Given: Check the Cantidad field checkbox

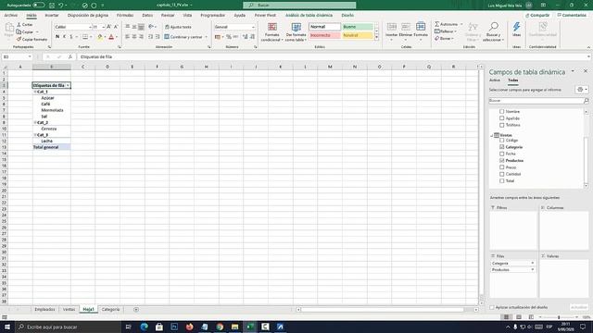Looking at the screenshot, I should [502, 174].
